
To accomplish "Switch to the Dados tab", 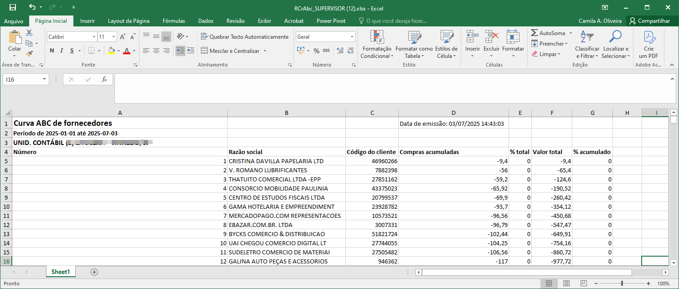I will 206,21.
